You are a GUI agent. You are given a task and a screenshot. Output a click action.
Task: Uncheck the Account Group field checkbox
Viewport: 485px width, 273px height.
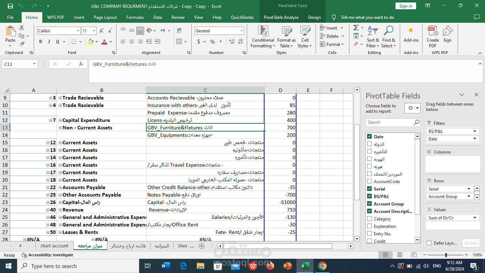tap(370, 204)
